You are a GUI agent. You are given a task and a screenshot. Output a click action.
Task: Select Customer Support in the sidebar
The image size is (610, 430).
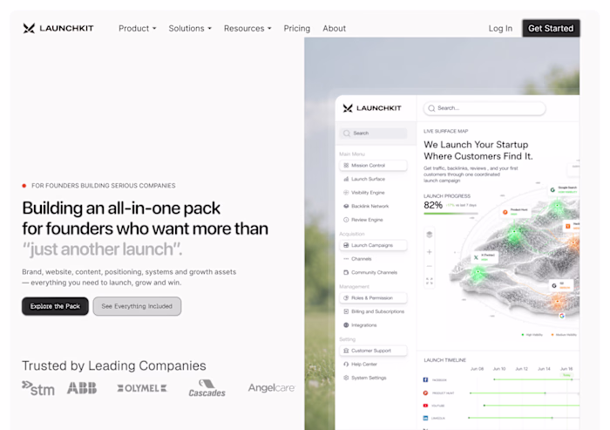[x=374, y=351]
